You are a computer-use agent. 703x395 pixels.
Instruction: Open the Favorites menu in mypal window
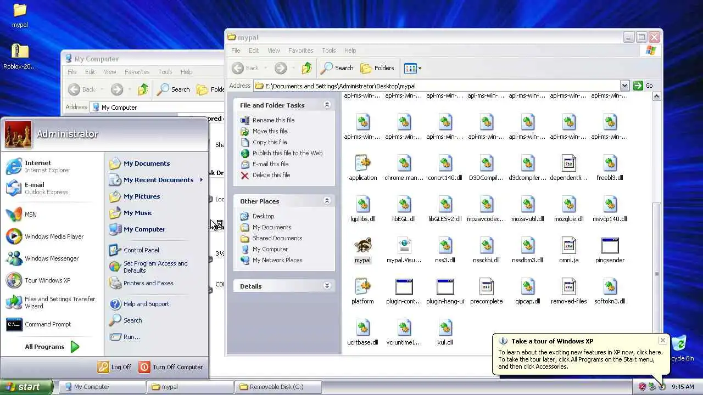[x=300, y=50]
